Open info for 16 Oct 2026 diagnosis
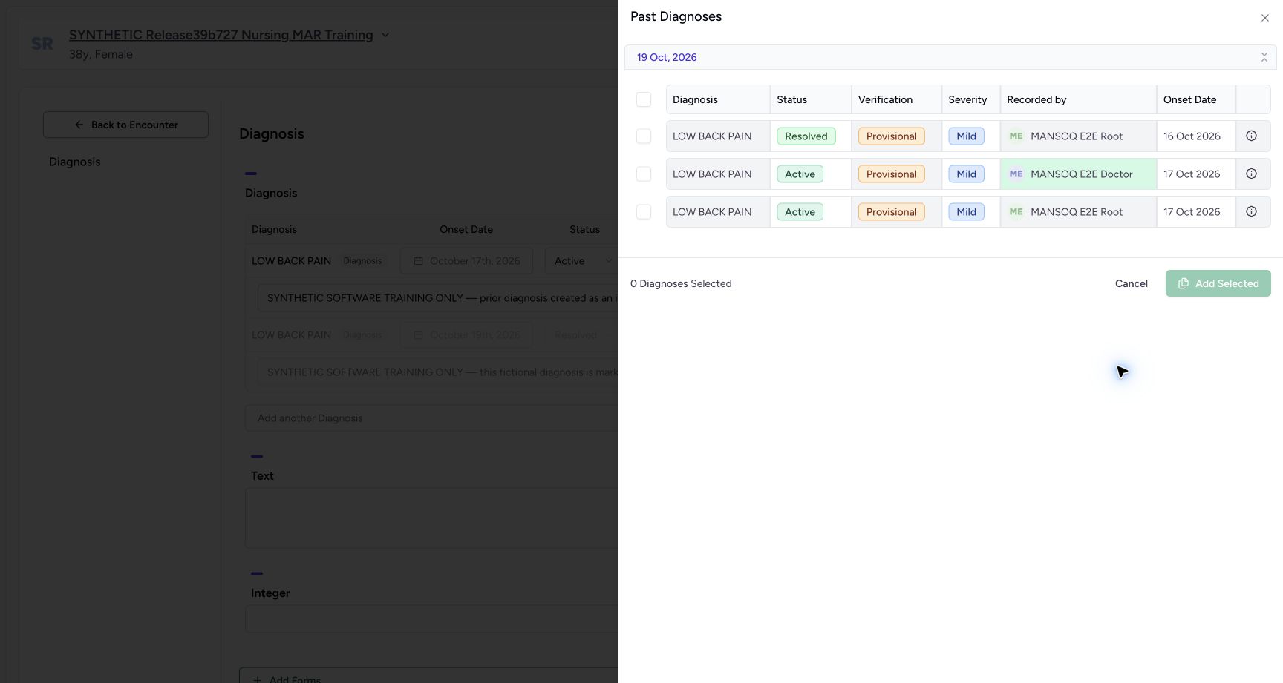Screen dimensions: 1283x683 click(1251, 136)
